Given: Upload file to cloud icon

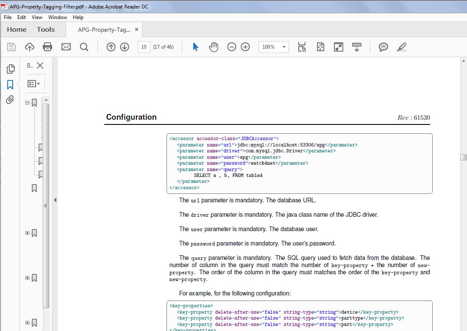Looking at the screenshot, I should (x=30, y=47).
